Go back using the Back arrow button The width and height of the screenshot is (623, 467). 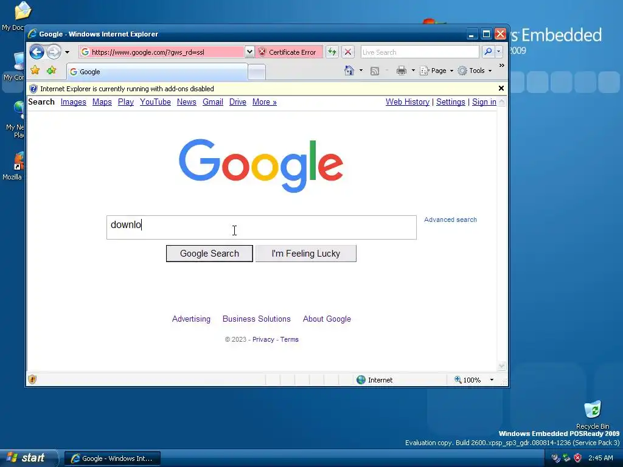(x=37, y=52)
